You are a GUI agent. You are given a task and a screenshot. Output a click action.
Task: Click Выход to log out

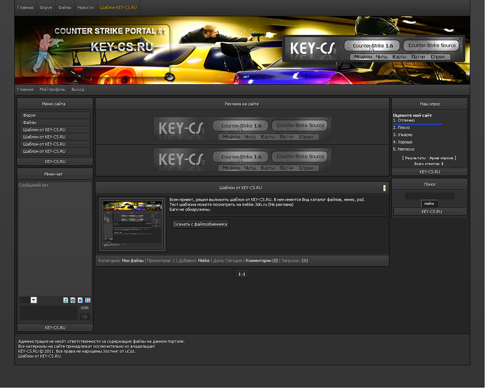click(78, 89)
